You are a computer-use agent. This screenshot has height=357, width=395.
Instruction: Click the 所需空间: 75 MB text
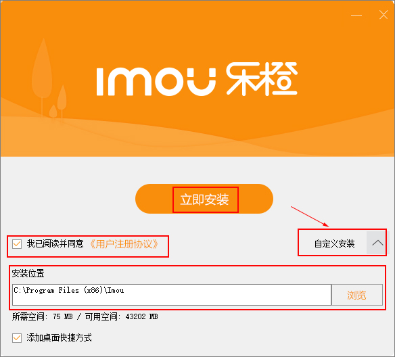[x=43, y=316]
